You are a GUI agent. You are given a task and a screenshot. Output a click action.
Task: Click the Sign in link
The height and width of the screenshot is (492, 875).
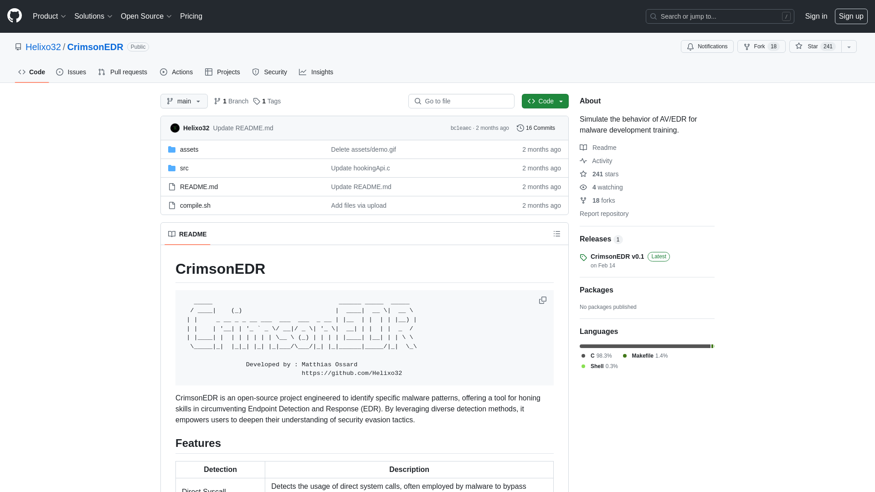tap(816, 16)
